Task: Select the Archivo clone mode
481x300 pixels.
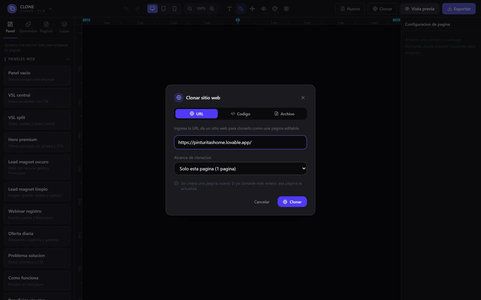Action: tap(284, 114)
